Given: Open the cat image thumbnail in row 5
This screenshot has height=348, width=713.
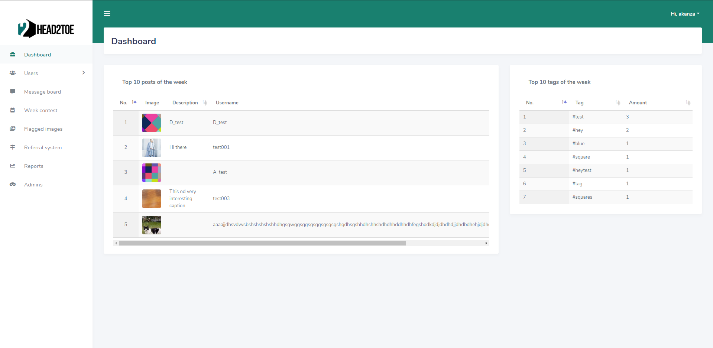Looking at the screenshot, I should point(152,225).
